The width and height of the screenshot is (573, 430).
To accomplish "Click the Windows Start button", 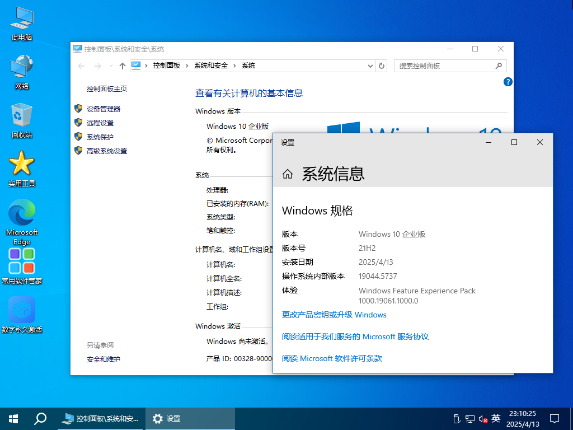I will click(13, 419).
